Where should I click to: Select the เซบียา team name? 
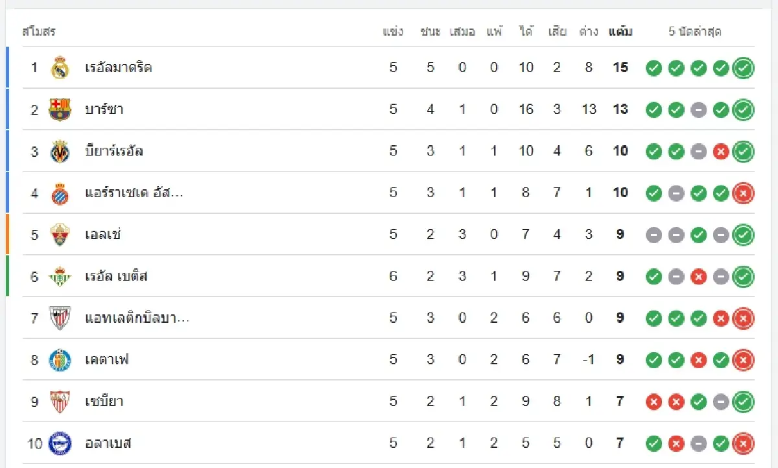pyautogui.click(x=104, y=402)
